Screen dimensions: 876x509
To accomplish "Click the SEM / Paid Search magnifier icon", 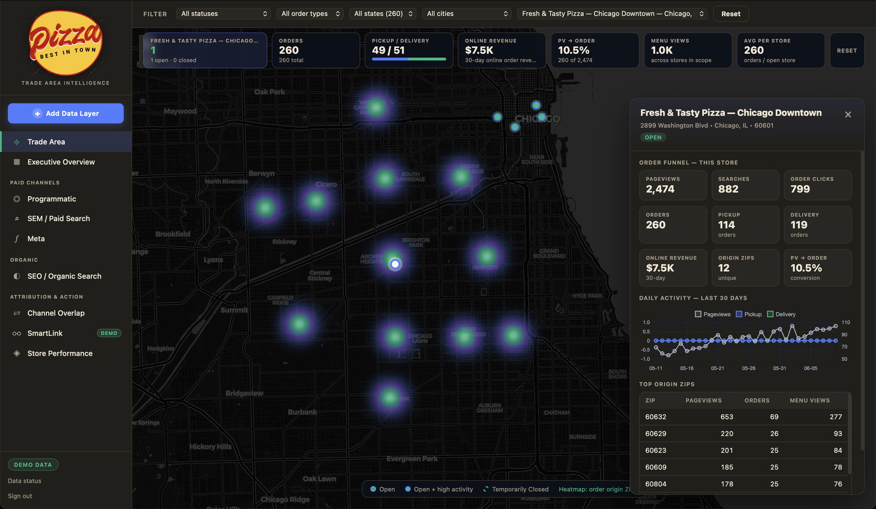I will [17, 219].
